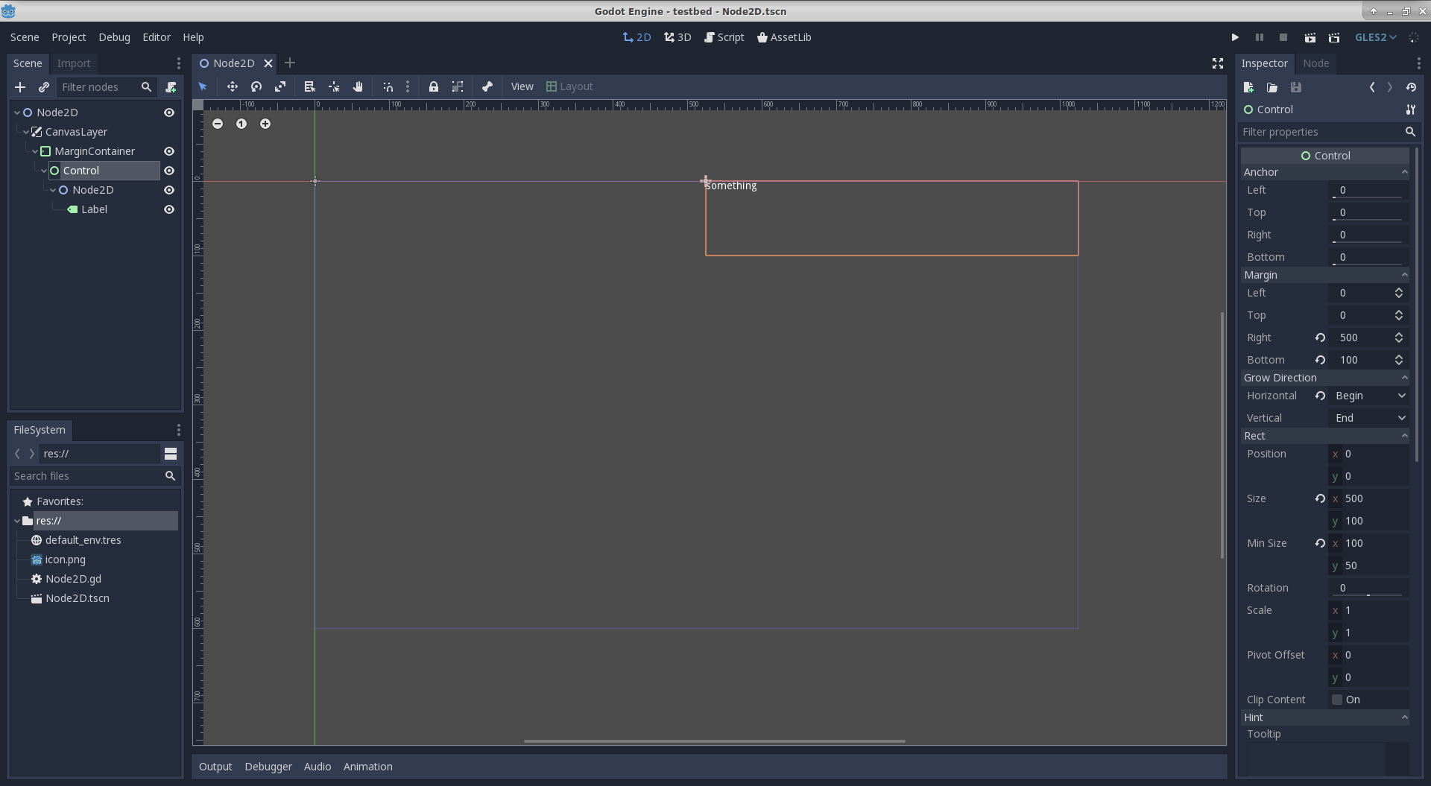
Task: Select the Rotate tool in the canvas toolbar
Action: (256, 86)
